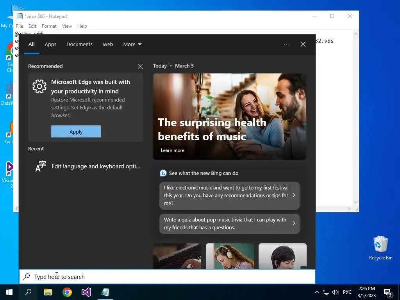Choose the electronic music festival prompt

pyautogui.click(x=230, y=195)
